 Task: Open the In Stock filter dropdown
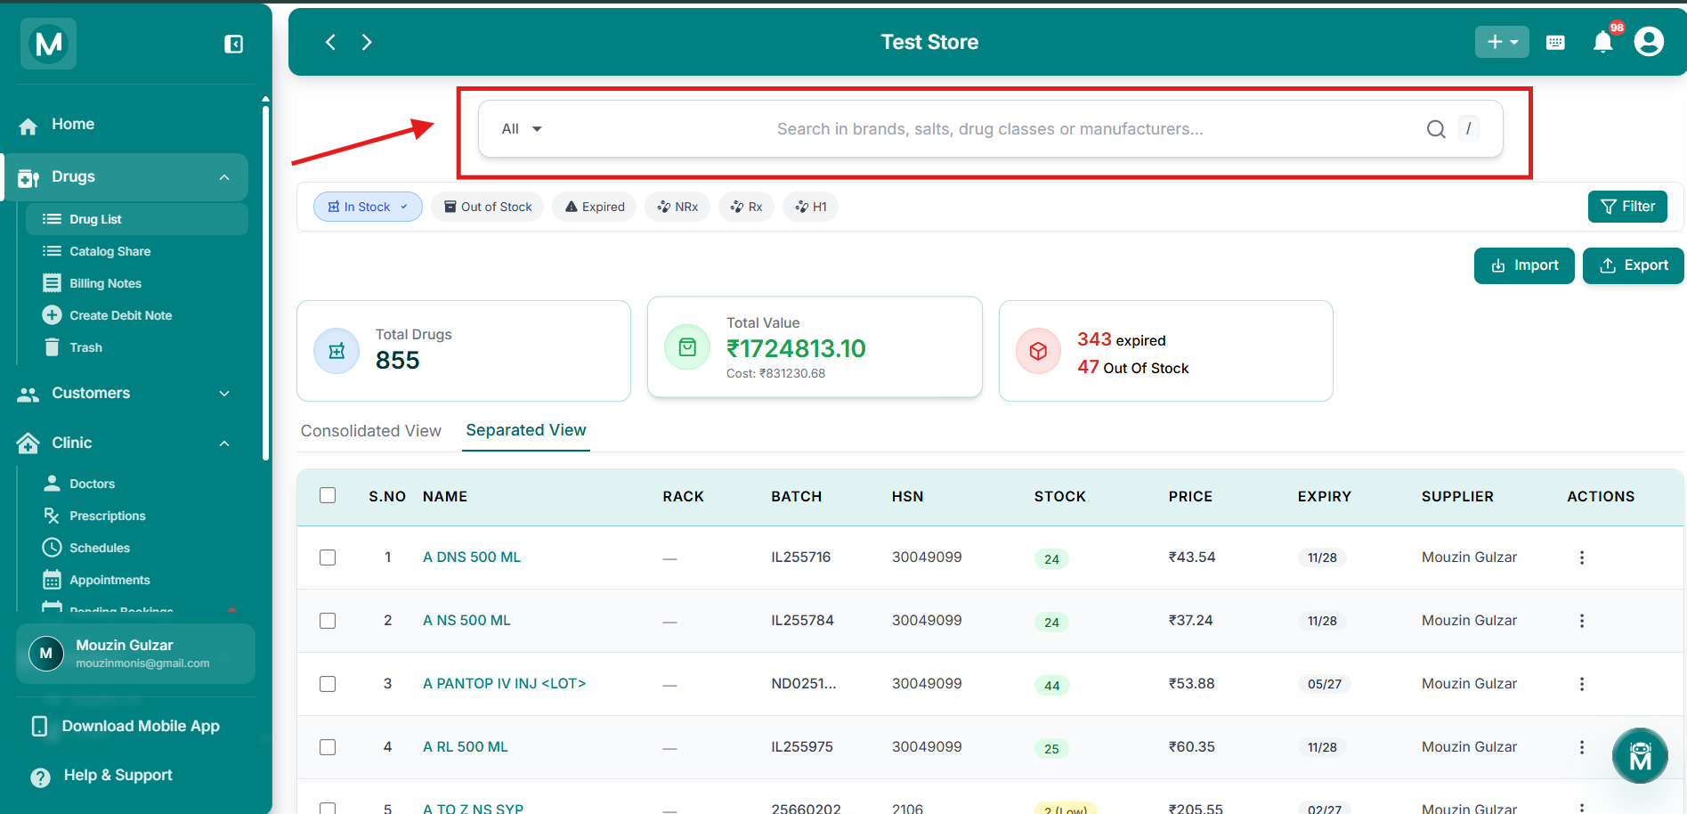pyautogui.click(x=368, y=207)
